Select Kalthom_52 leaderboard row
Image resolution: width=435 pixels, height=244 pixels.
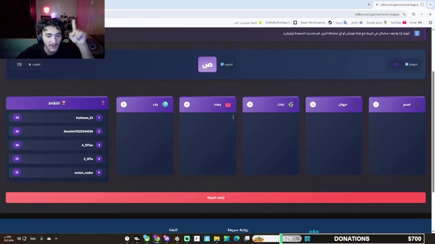click(x=57, y=118)
